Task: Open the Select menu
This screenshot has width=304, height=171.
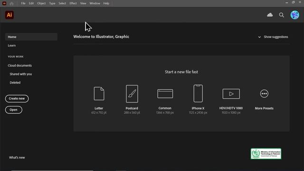Action: tap(62, 3)
